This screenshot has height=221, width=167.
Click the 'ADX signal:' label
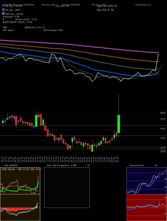(8, 30)
